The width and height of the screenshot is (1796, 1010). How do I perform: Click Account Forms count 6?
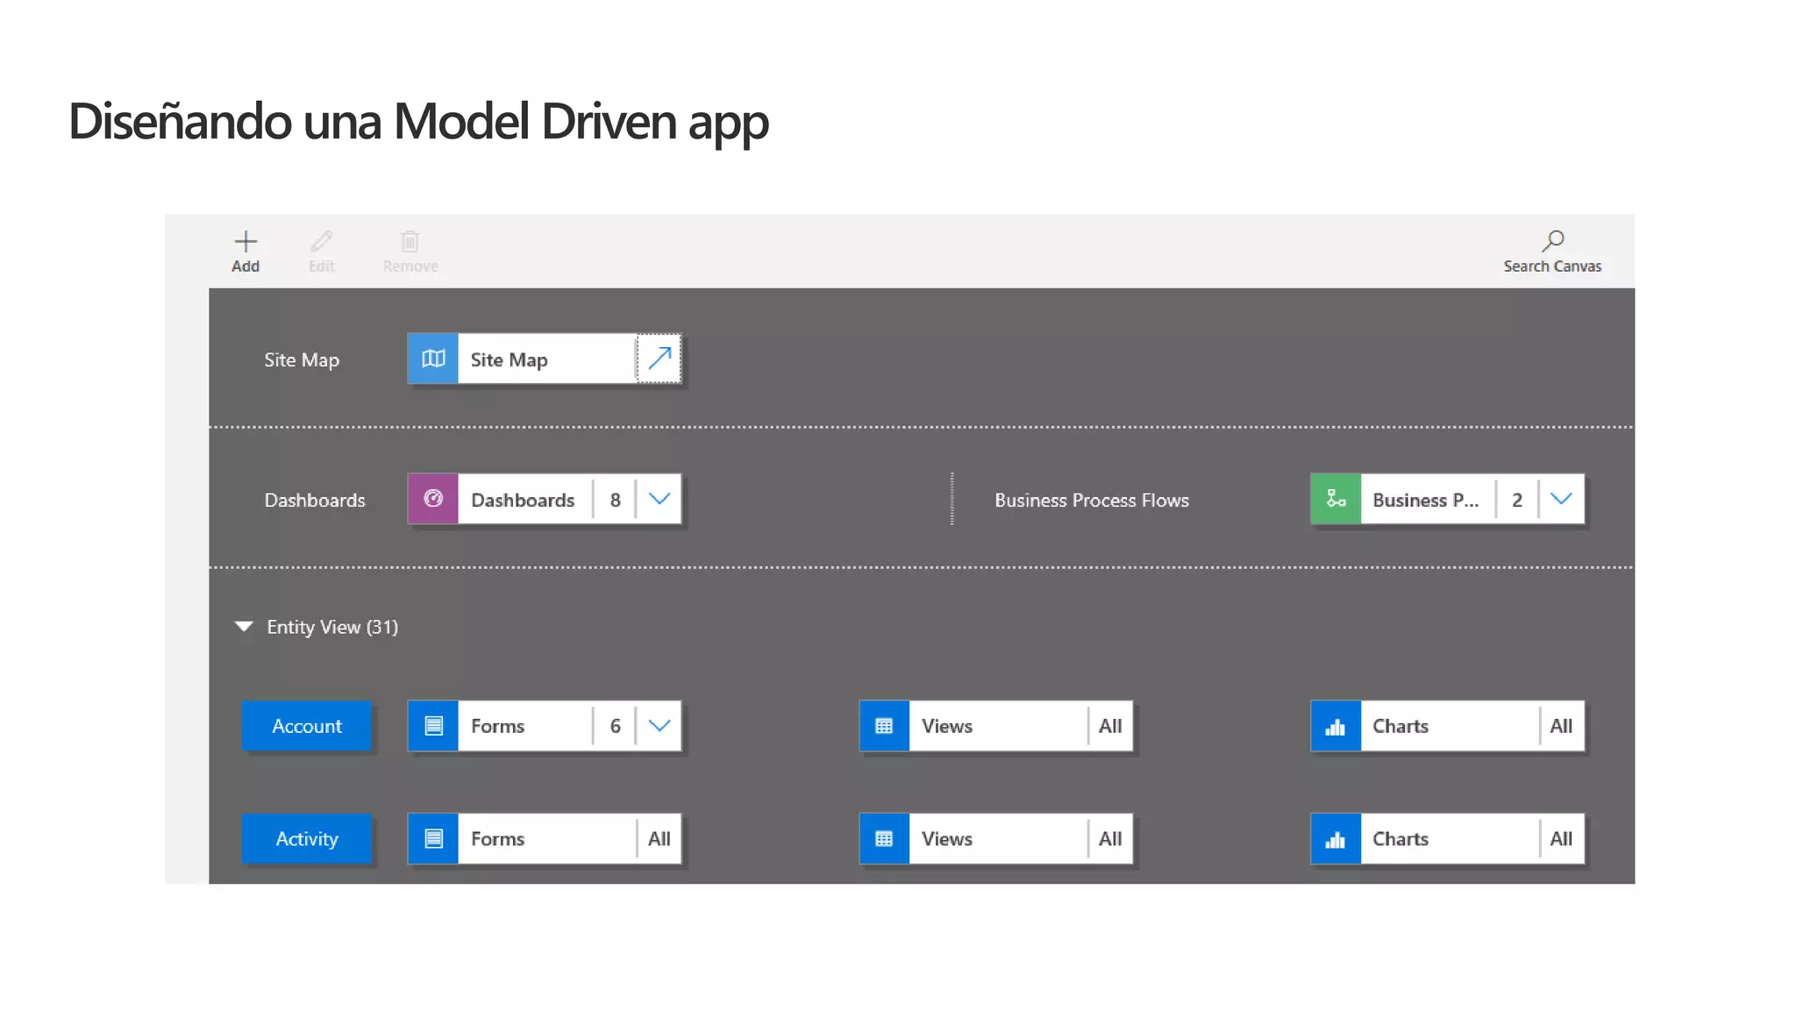pos(615,726)
